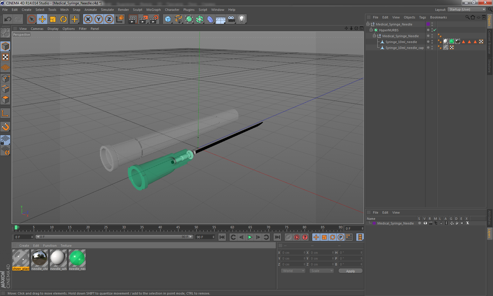Open the Spline creation tool
This screenshot has height=296, width=493.
click(178, 19)
